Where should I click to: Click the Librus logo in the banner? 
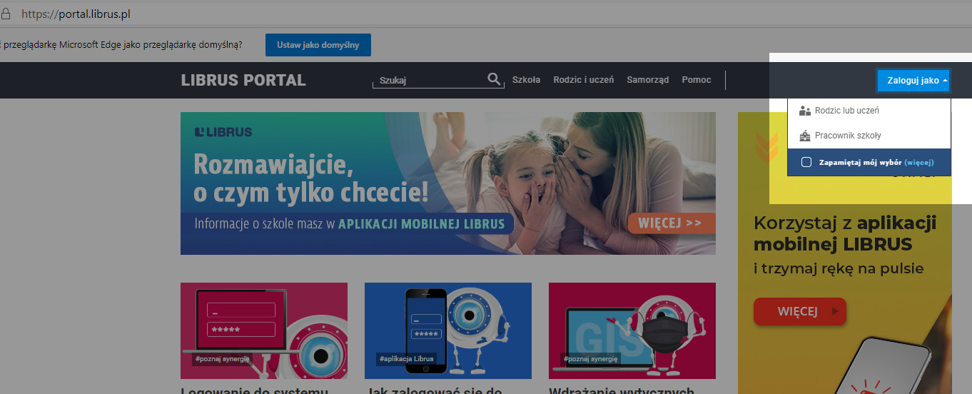point(223,132)
